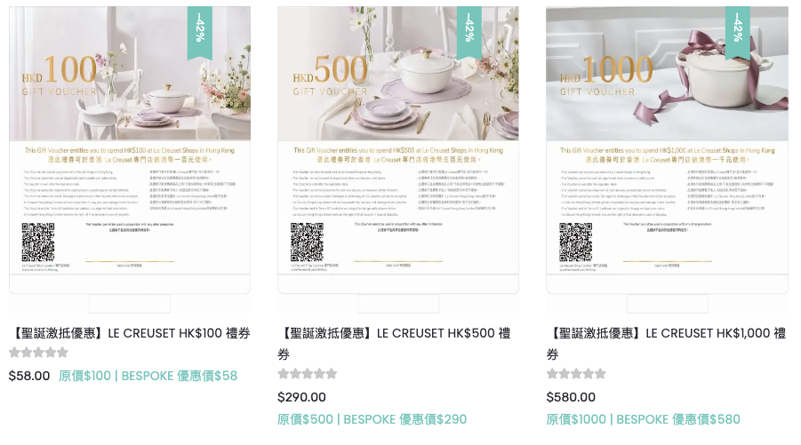This screenshot has width=801, height=445.
Task: Click 原價$1000 | BESPOKE 優惠價$580 text
Action: [643, 419]
